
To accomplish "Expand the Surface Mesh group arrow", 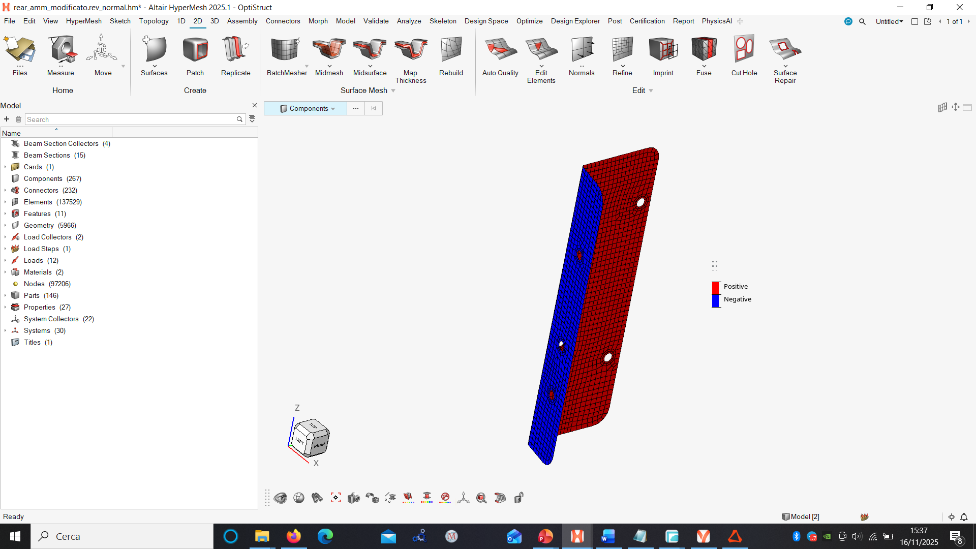I will [x=393, y=91].
